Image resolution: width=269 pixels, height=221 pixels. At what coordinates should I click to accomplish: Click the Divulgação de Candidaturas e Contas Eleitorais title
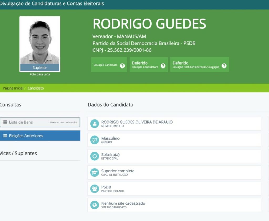point(52,4)
